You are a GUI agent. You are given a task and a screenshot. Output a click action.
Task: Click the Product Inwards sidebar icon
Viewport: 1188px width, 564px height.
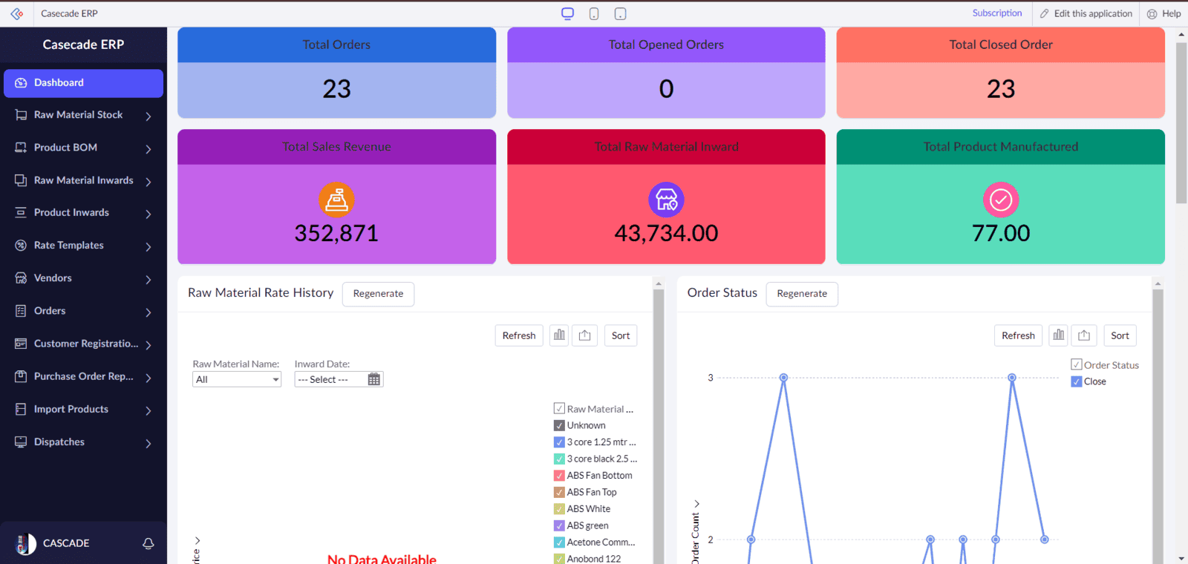21,212
